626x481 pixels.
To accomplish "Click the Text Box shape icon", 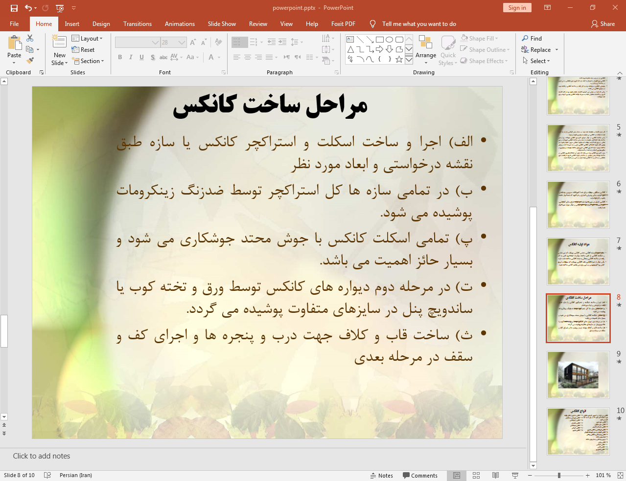I will pos(350,40).
